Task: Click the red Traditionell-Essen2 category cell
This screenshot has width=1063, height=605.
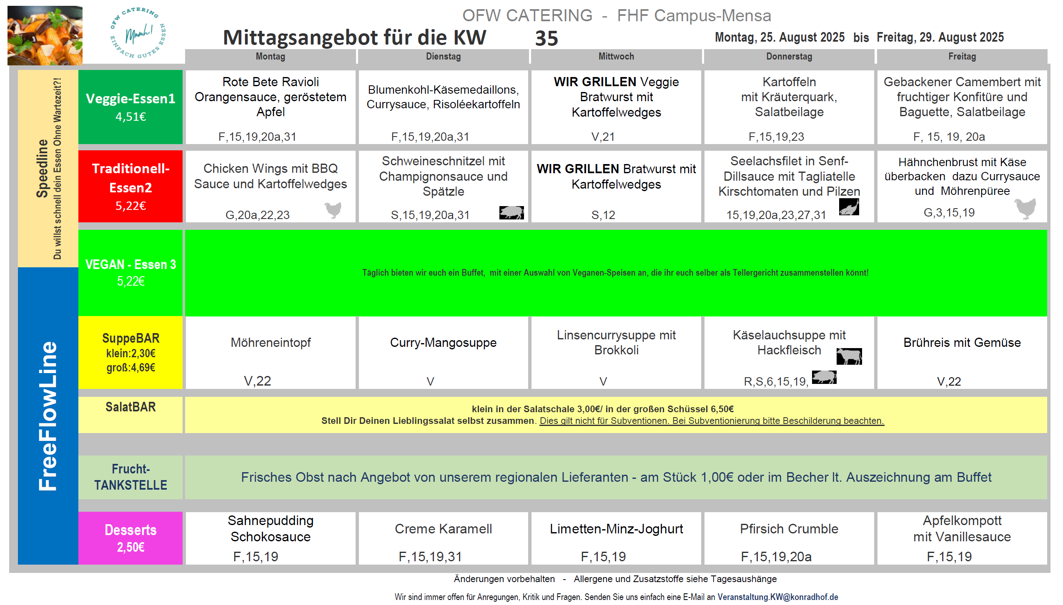Action: pyautogui.click(x=130, y=186)
